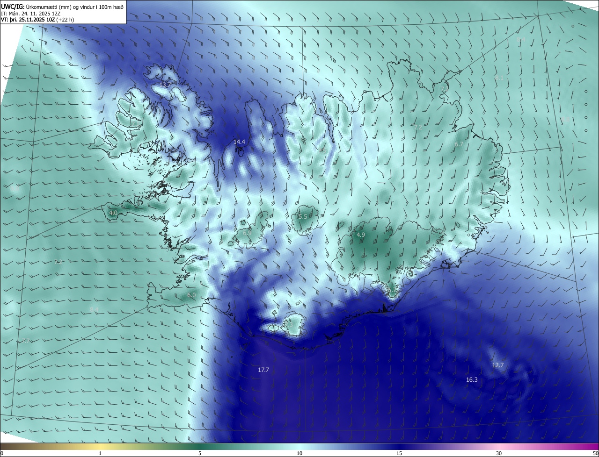Click the 10 tick on colour scale
The width and height of the screenshot is (599, 457).
coord(299,453)
